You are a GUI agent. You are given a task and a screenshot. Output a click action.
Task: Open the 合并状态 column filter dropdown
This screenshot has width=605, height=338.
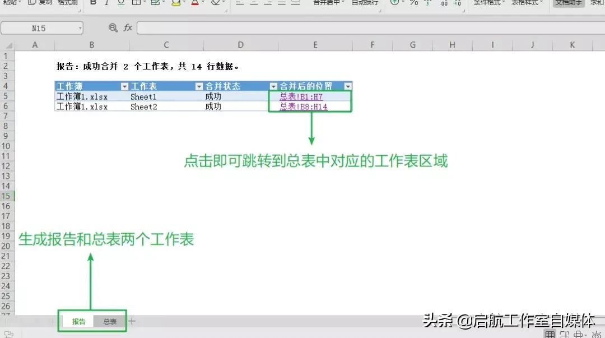(273, 87)
